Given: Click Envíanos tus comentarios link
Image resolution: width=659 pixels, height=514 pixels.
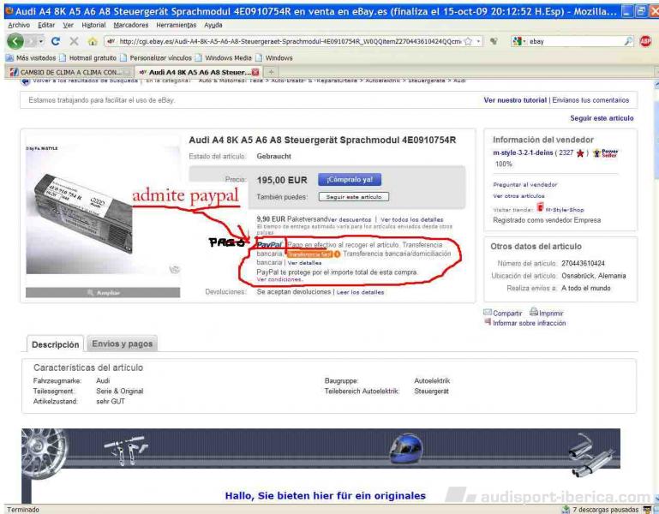Looking at the screenshot, I should pos(590,100).
